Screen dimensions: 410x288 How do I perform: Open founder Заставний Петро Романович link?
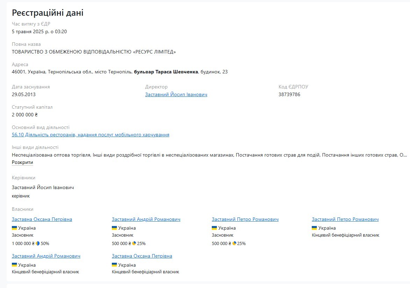click(245, 219)
